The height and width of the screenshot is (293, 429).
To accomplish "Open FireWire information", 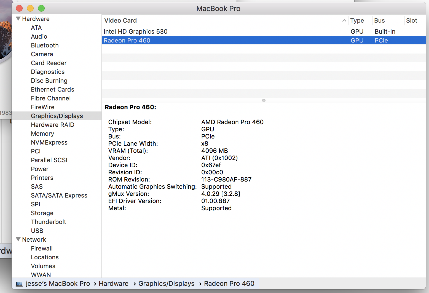I will pyautogui.click(x=43, y=107).
